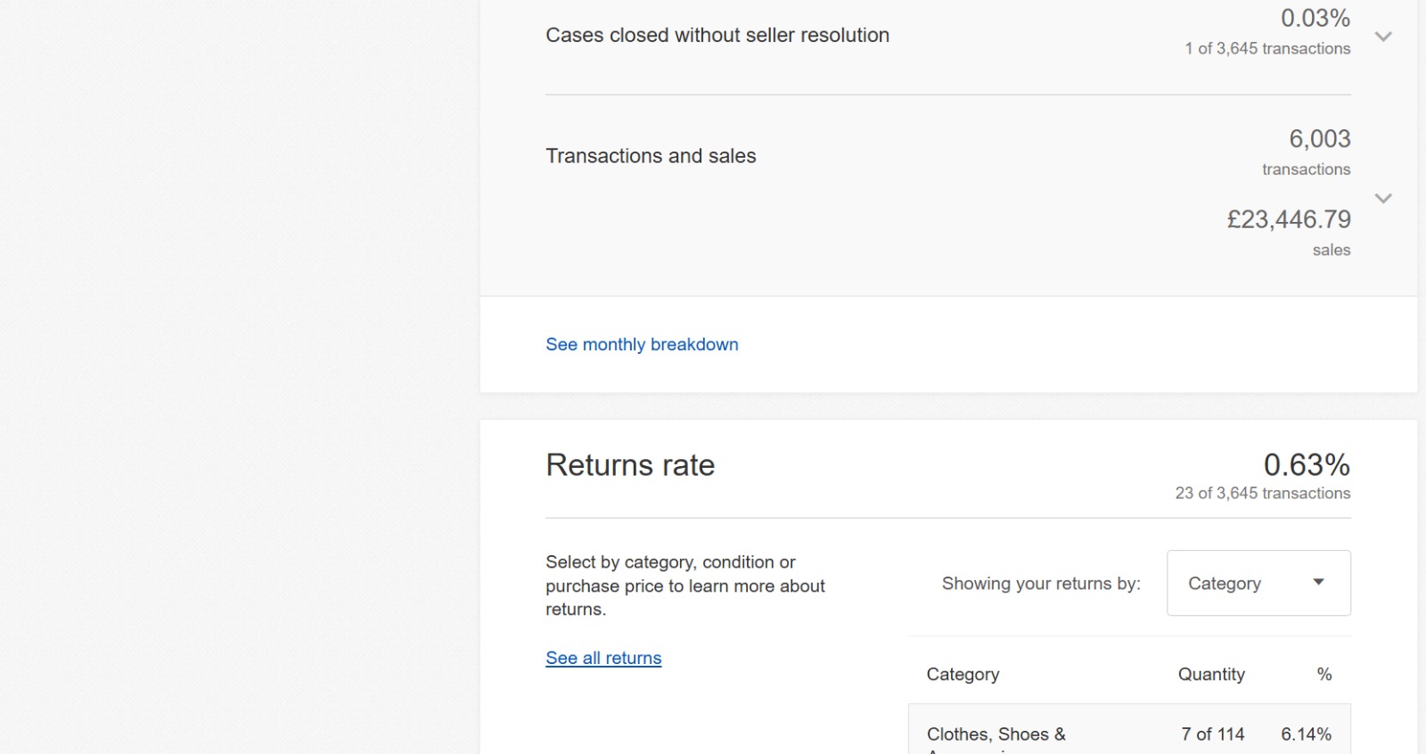Click the 0.63% returns rate value
Image resolution: width=1426 pixels, height=754 pixels.
[x=1306, y=464]
